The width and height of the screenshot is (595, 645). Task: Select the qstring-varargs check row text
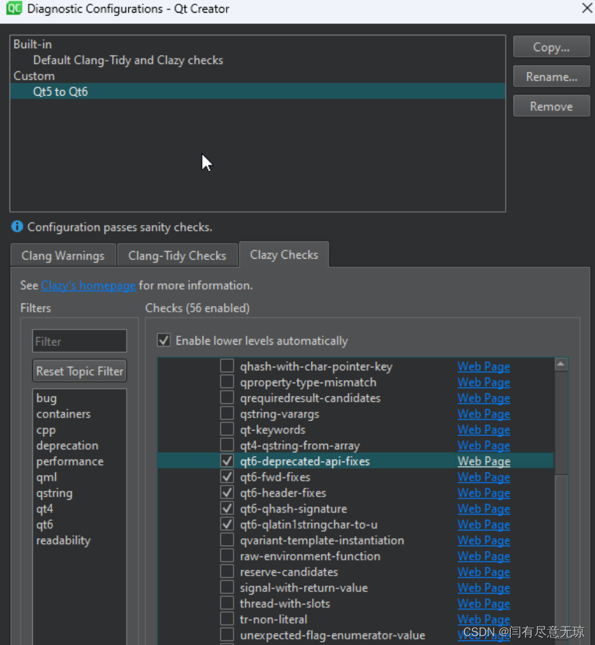click(280, 414)
